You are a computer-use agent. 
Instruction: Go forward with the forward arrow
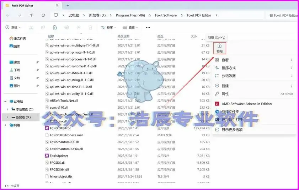pos(20,15)
